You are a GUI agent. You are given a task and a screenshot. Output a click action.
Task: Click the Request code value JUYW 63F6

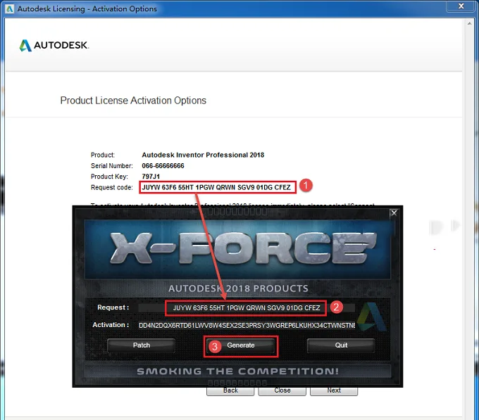pos(216,188)
